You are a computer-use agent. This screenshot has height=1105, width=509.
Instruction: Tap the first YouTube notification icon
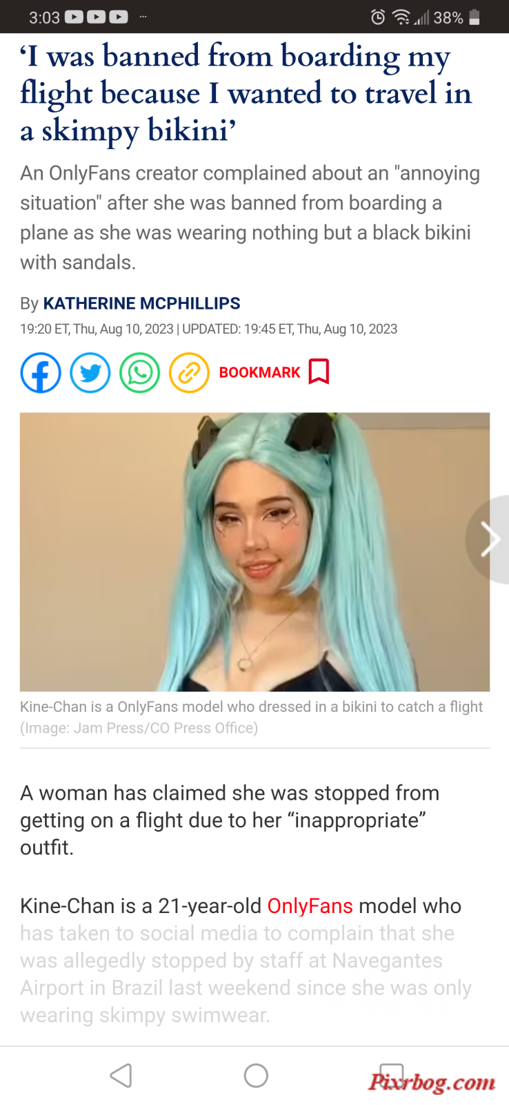point(74,17)
